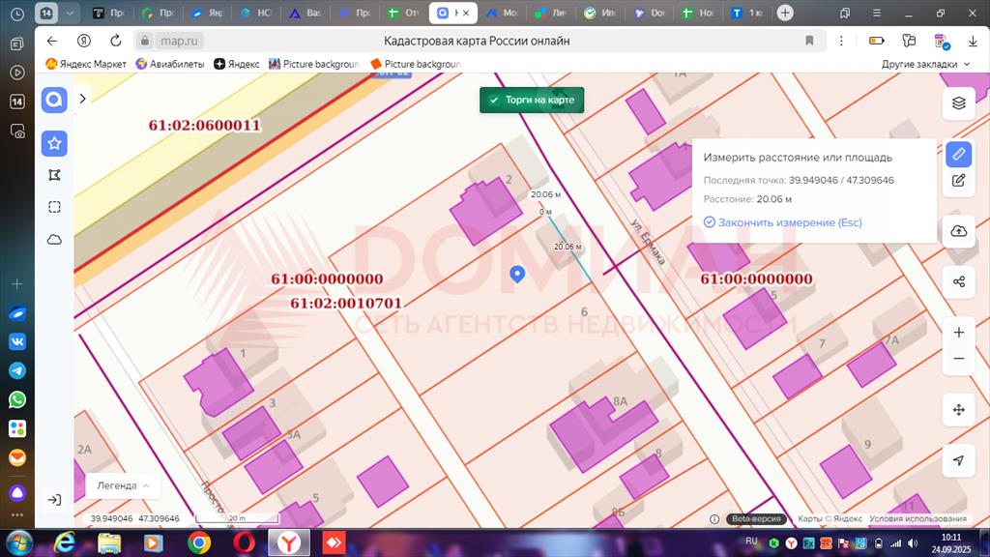The height and width of the screenshot is (557, 990).
Task: Open favorites star in left sidebar
Action: (54, 143)
